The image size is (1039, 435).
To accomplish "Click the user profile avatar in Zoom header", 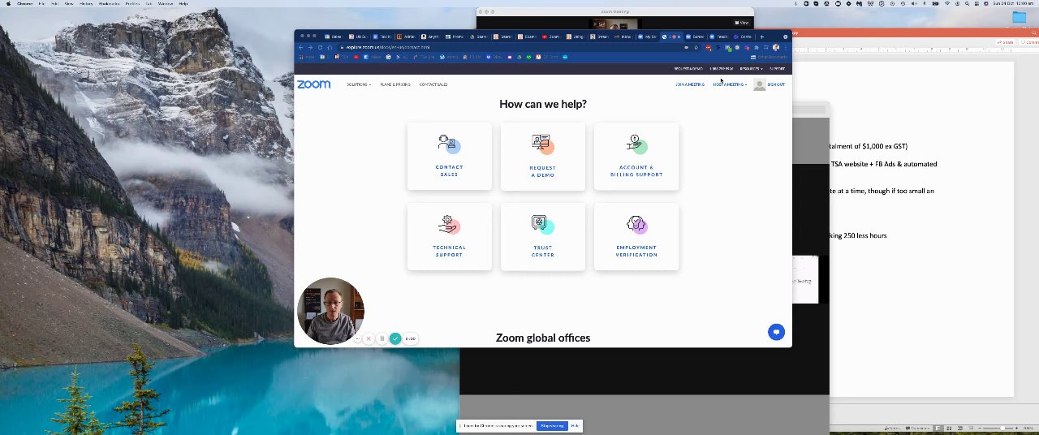I will click(x=760, y=84).
